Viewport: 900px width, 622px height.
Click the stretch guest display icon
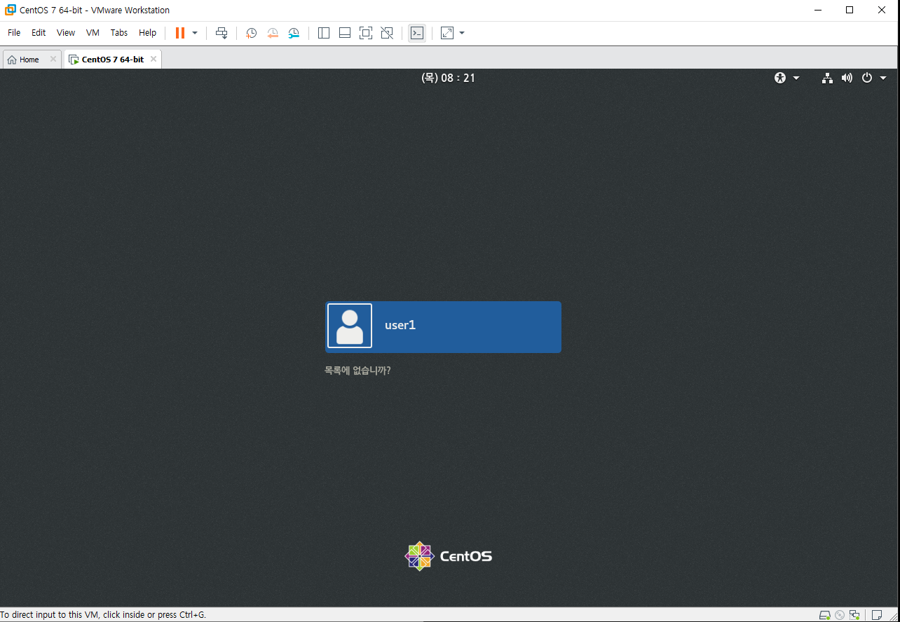[x=447, y=33]
